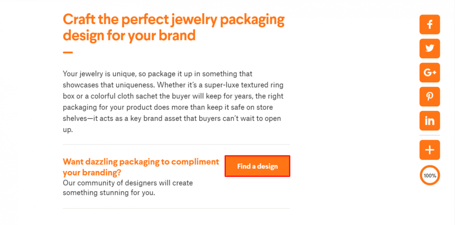Viewport: 455px width, 225px height.
Task: Share the article on LinkedIn
Action: pos(430,121)
